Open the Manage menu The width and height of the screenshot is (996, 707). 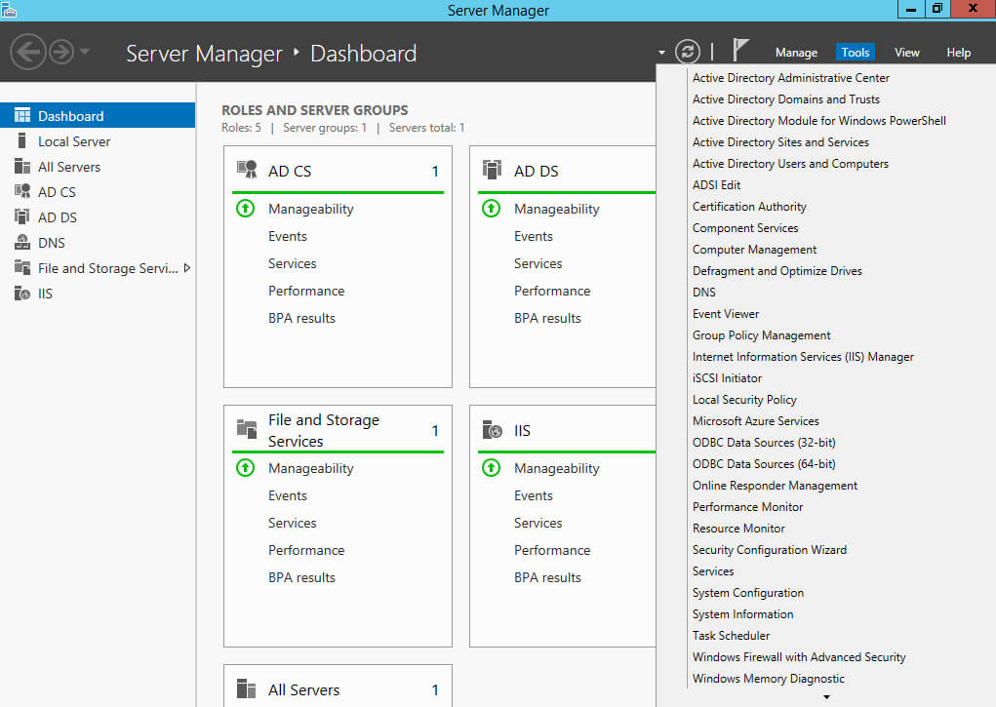coord(796,53)
